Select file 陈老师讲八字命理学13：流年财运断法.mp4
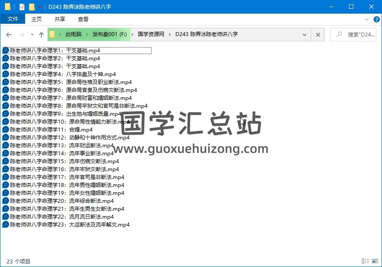382x267 pixels. (58, 146)
